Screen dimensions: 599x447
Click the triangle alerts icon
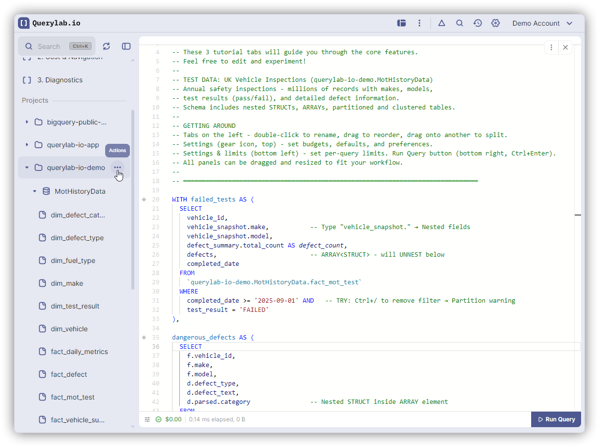441,23
